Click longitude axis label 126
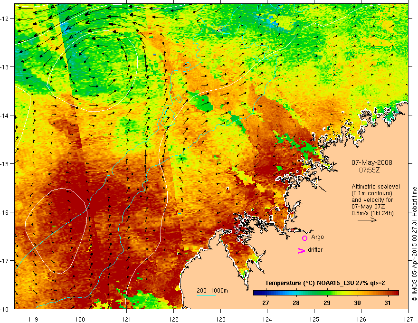This screenshot has width=418, height=323. click(361, 319)
